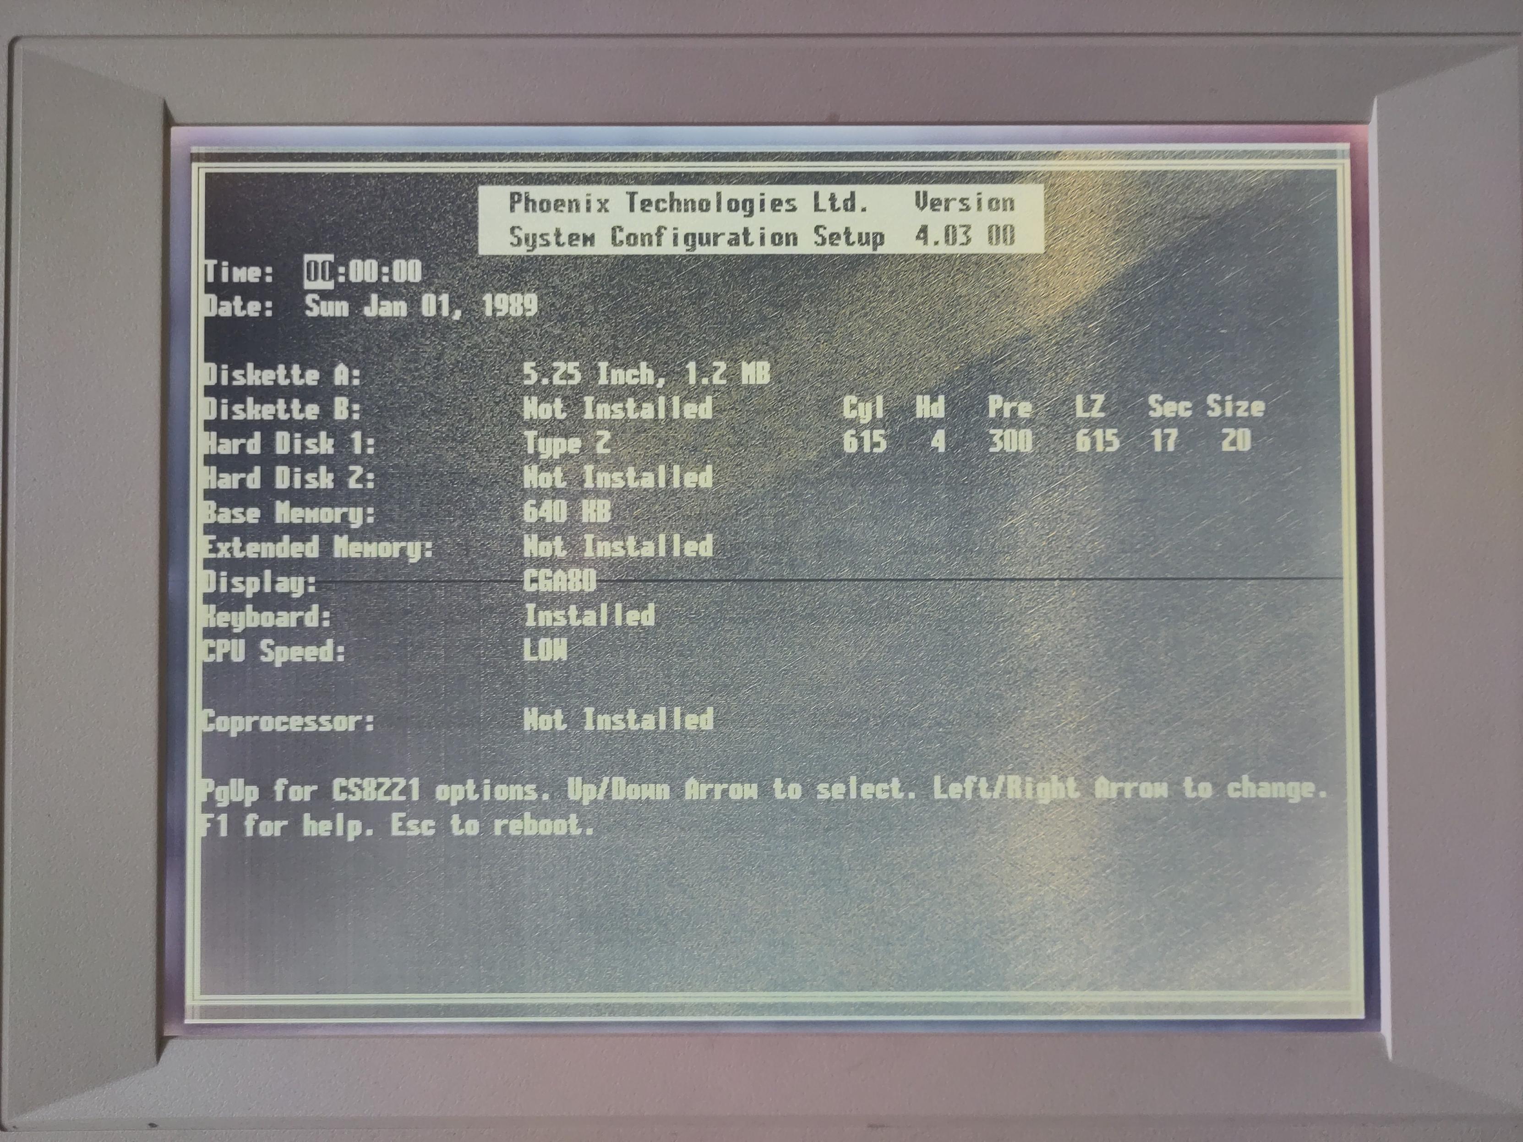The width and height of the screenshot is (1523, 1142).
Task: Click Hard Disk 2 Not Installed value
Action: 617,478
